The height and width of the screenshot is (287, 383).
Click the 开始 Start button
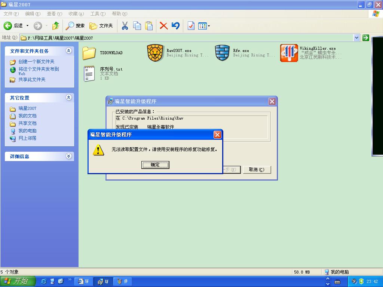[18, 281]
